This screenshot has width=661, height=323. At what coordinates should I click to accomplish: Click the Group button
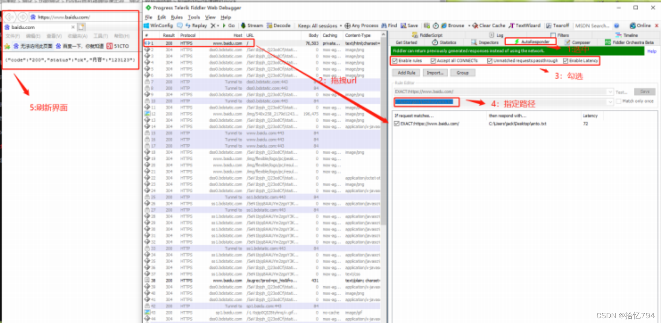pyautogui.click(x=462, y=73)
